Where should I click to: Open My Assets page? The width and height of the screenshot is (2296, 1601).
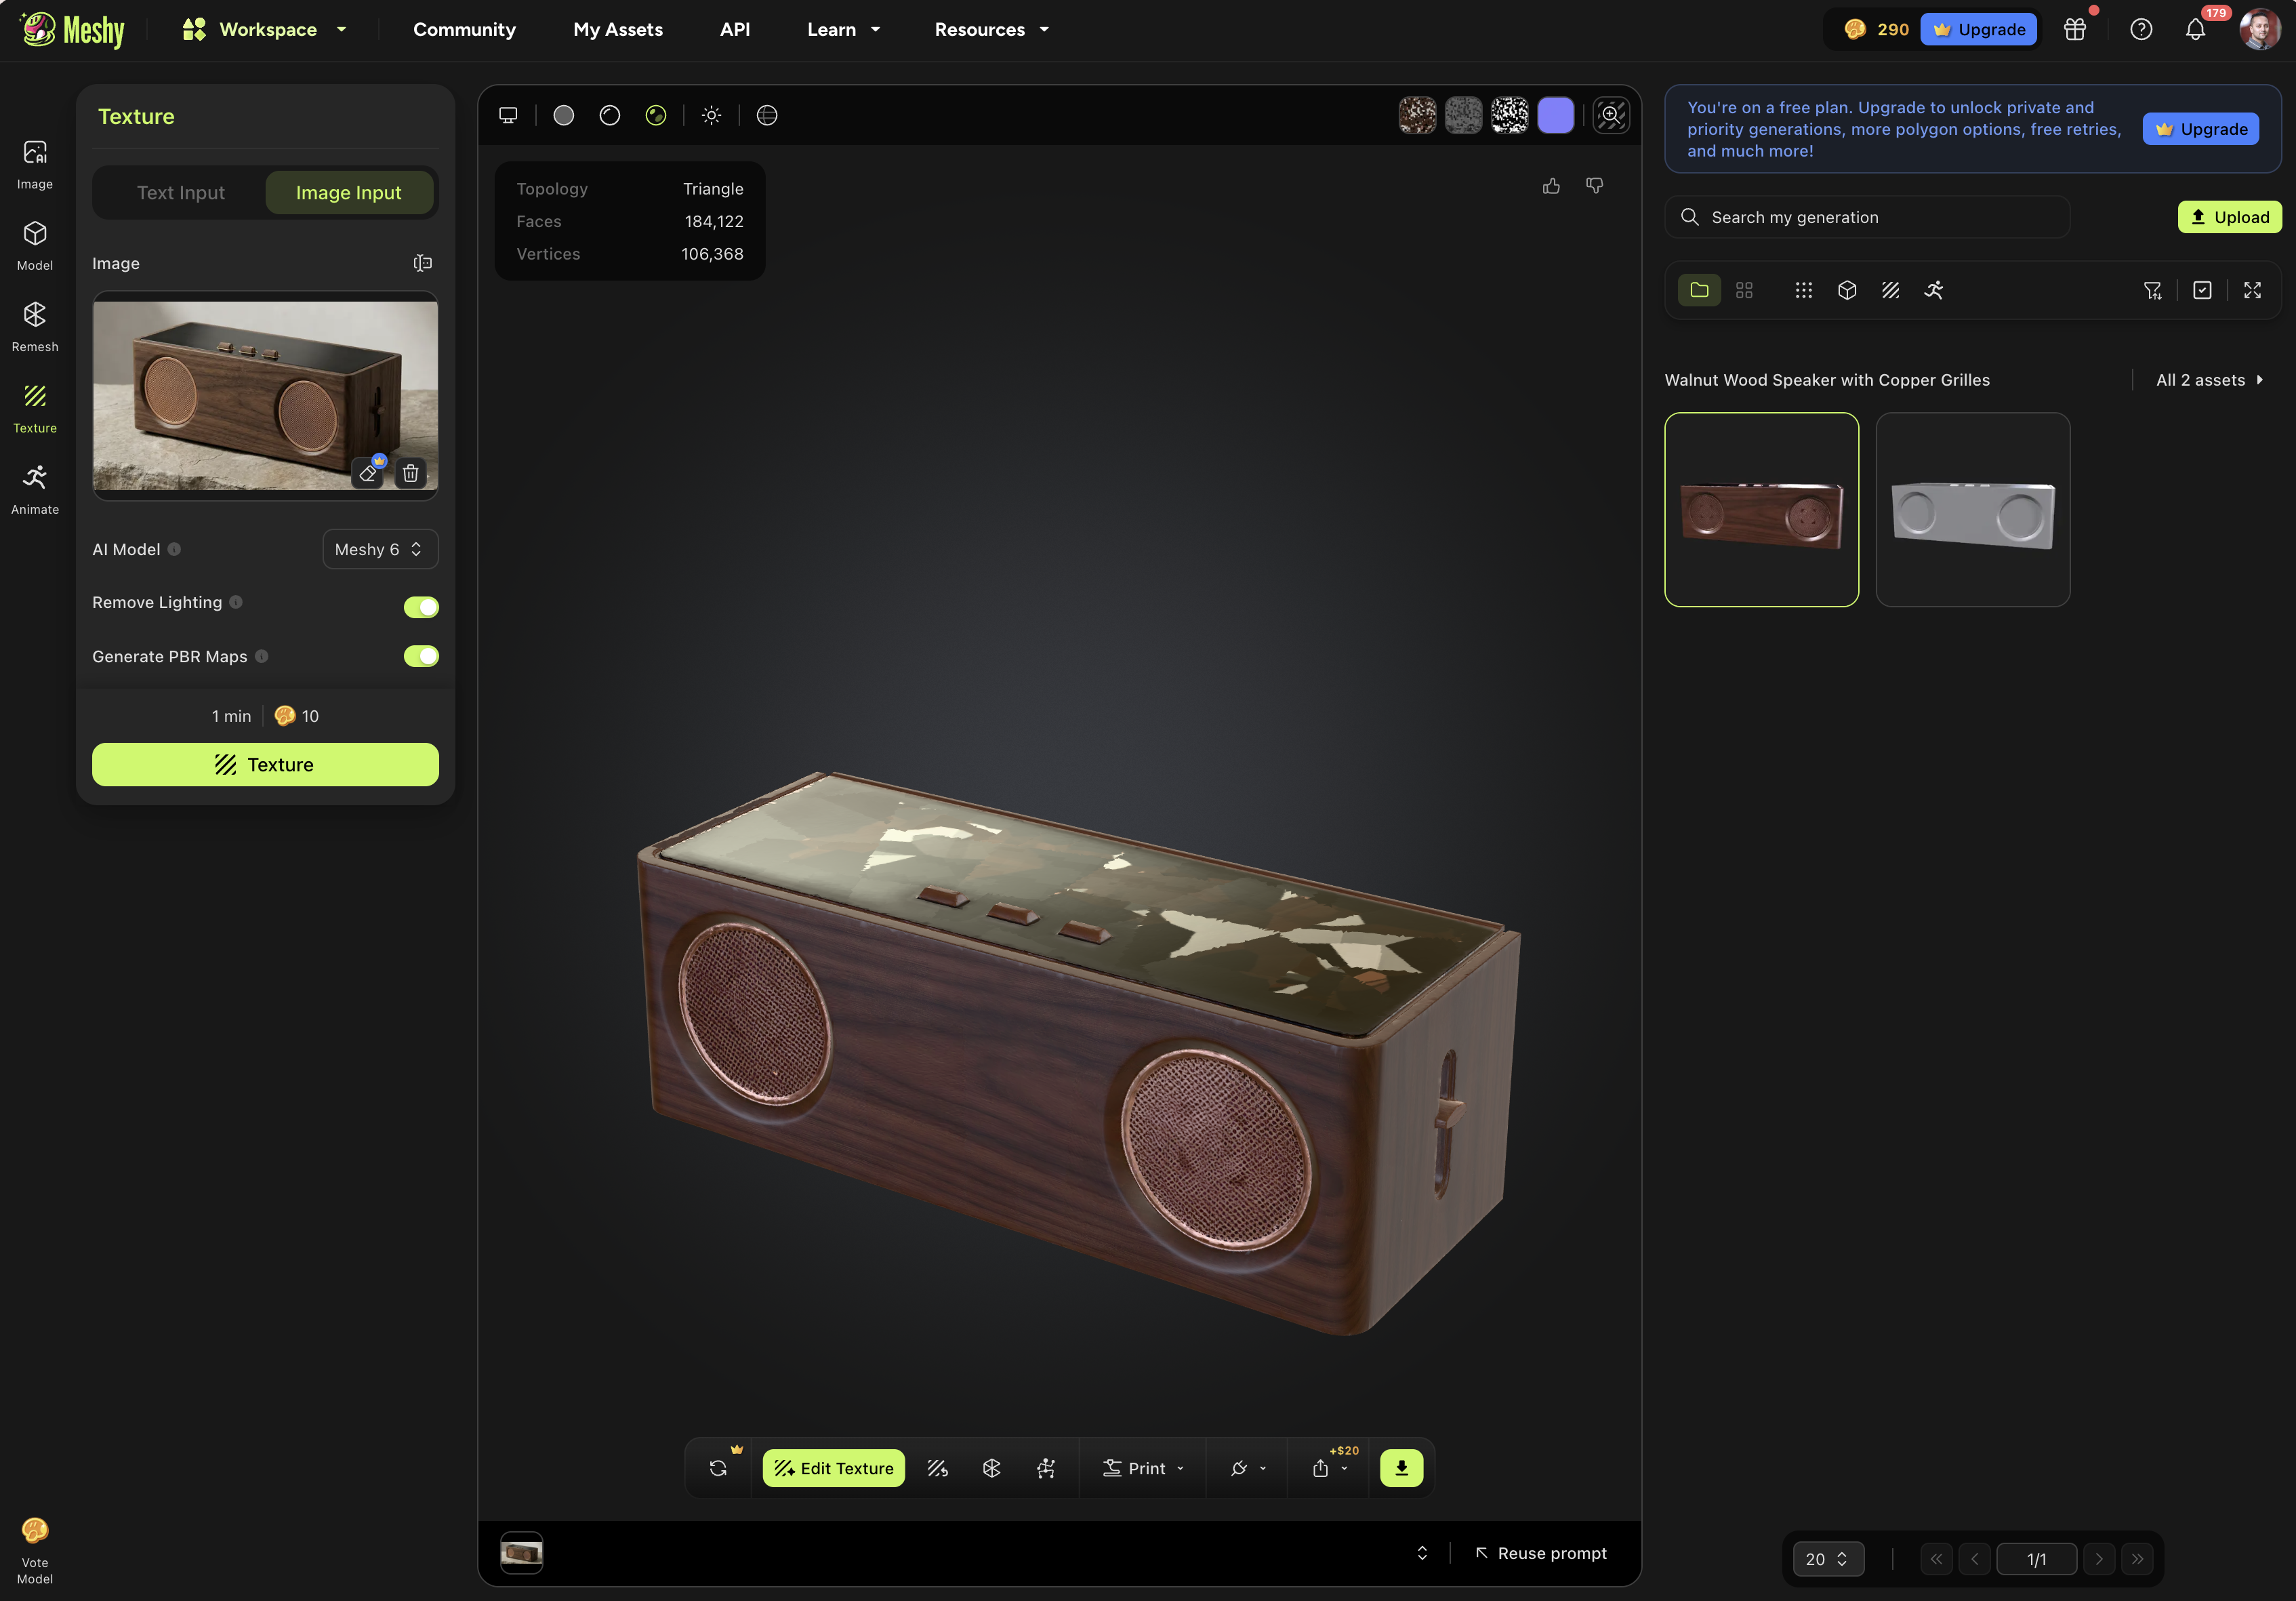(618, 29)
